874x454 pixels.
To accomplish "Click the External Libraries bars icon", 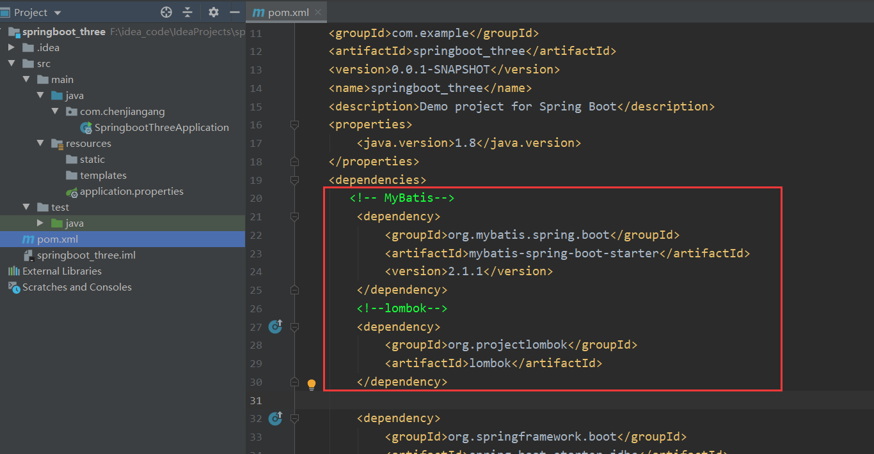I will (x=15, y=271).
